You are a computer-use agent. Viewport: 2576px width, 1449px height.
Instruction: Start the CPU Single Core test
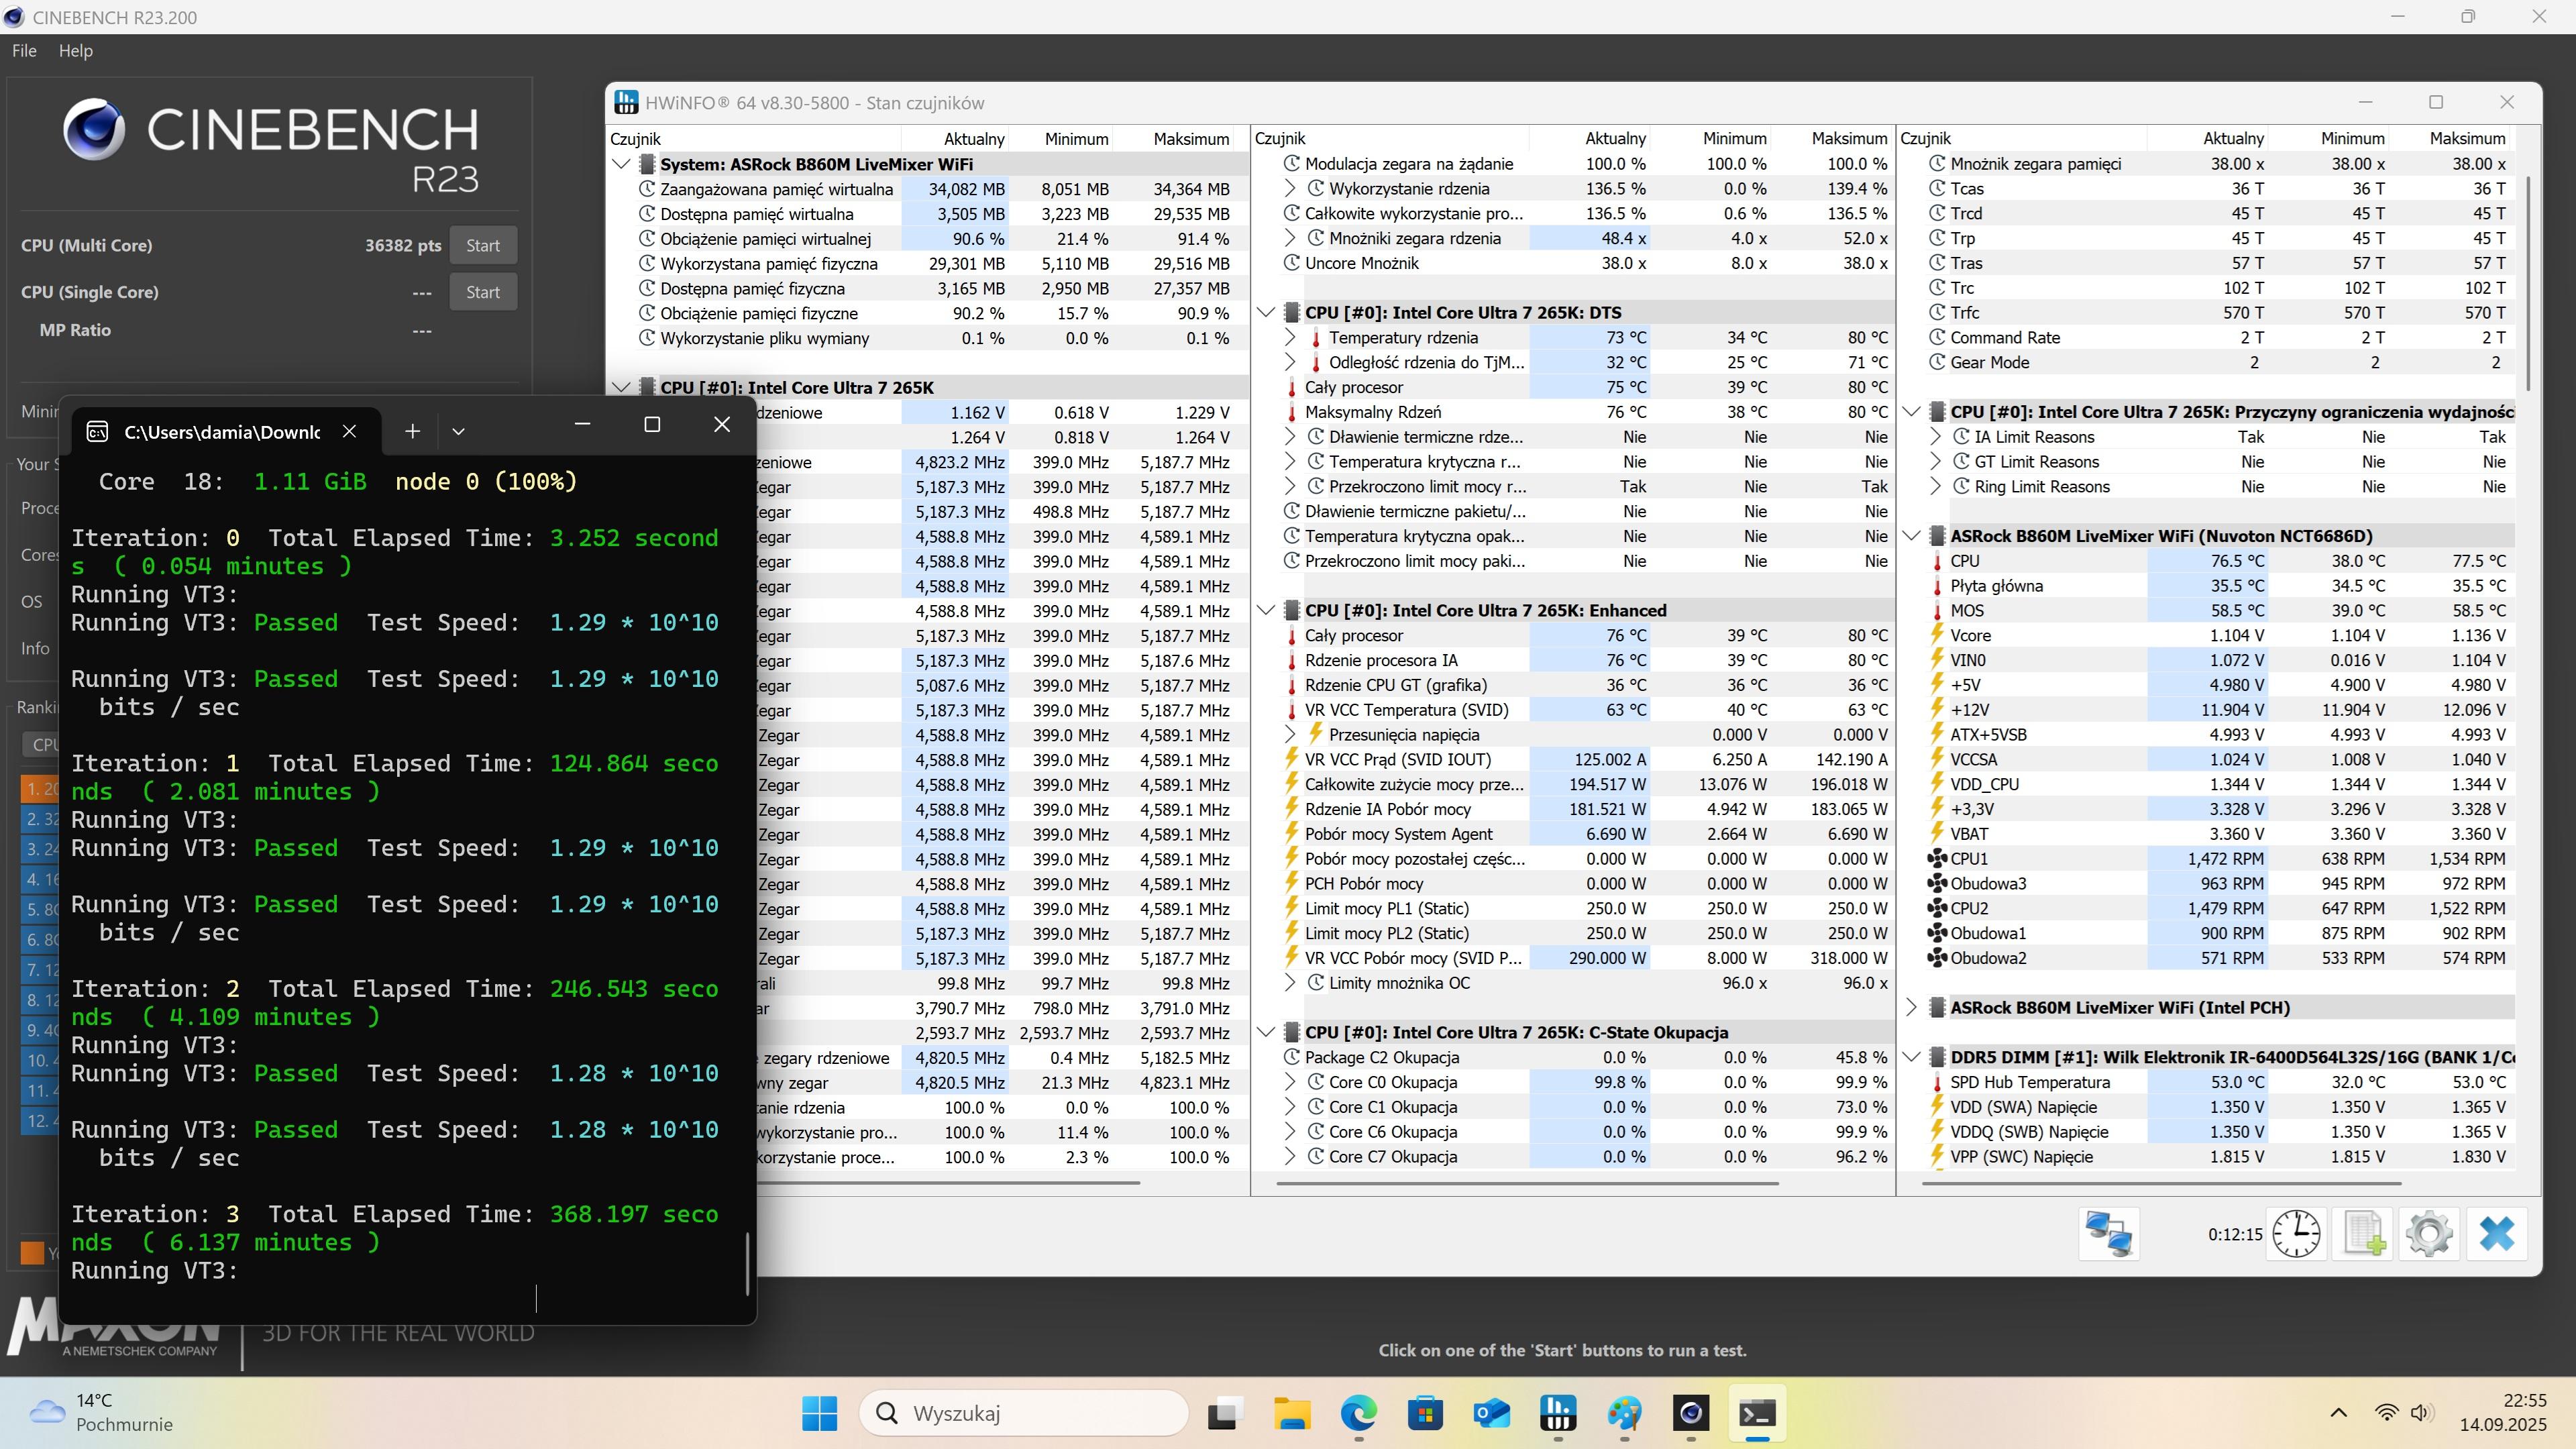click(x=482, y=292)
